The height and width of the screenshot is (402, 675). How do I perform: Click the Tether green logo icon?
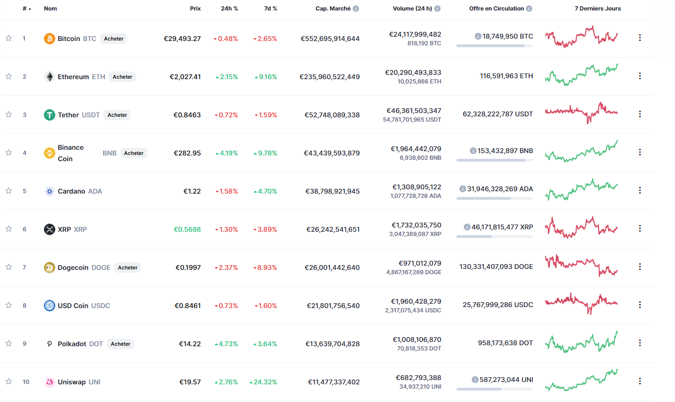click(50, 115)
